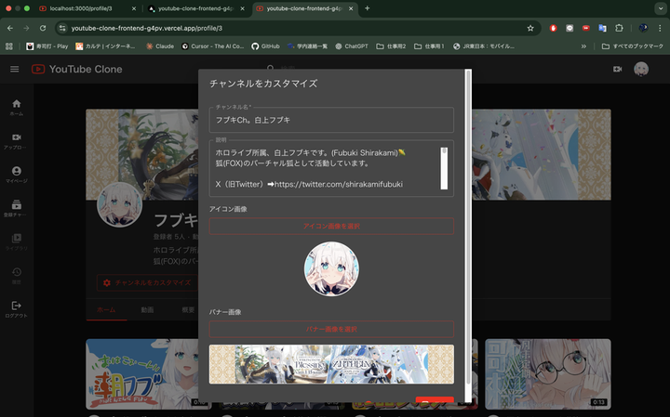The height and width of the screenshot is (417, 670).
Task: Click the video camera icon in header
Action: pyautogui.click(x=618, y=69)
